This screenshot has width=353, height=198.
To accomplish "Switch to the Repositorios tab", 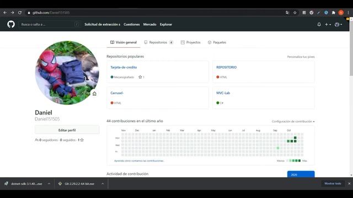I will pos(159,42).
